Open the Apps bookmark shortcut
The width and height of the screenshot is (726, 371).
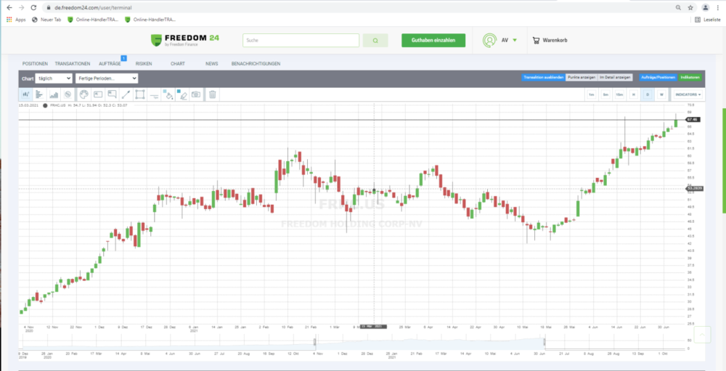tap(16, 20)
